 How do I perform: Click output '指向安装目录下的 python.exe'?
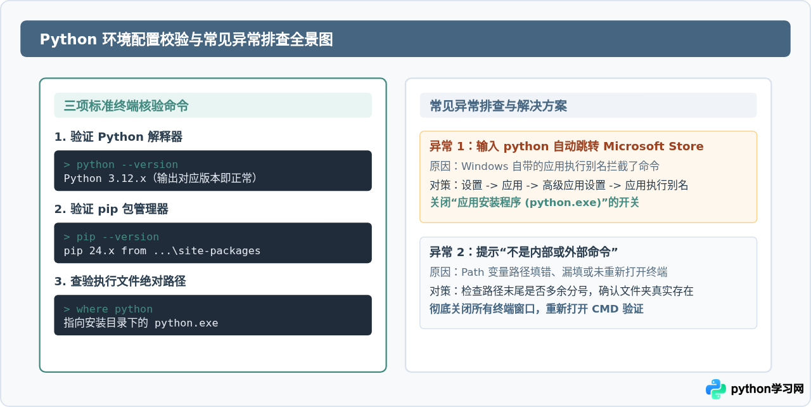(141, 323)
